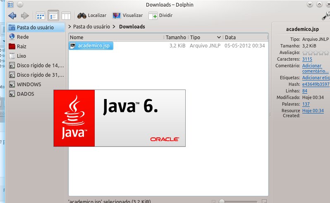330x203 pixels.
Task: Click the Hash value e43649b3597 link
Action: (316, 84)
